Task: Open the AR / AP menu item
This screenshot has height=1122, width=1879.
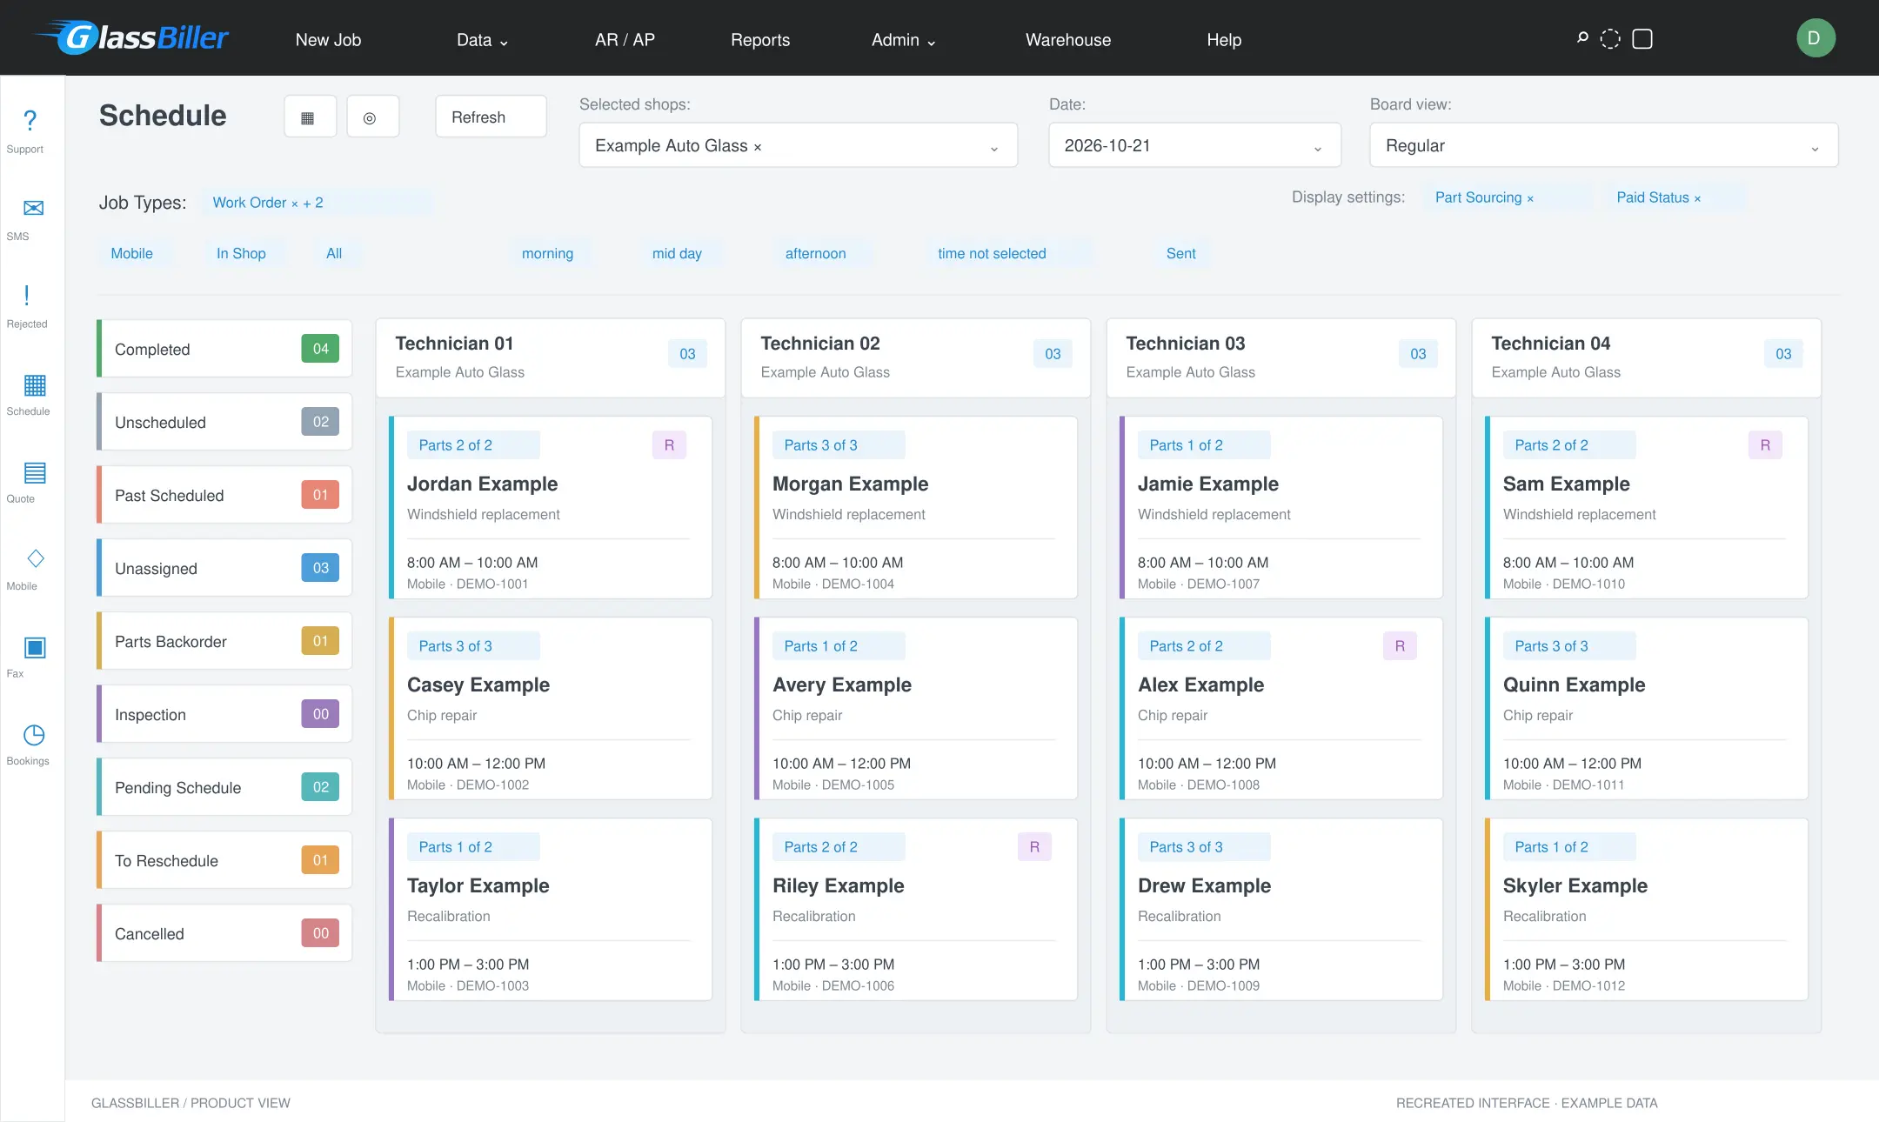Action: coord(625,40)
